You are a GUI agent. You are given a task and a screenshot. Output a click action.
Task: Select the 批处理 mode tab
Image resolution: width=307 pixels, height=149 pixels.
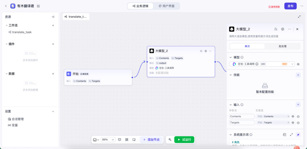(x=283, y=46)
